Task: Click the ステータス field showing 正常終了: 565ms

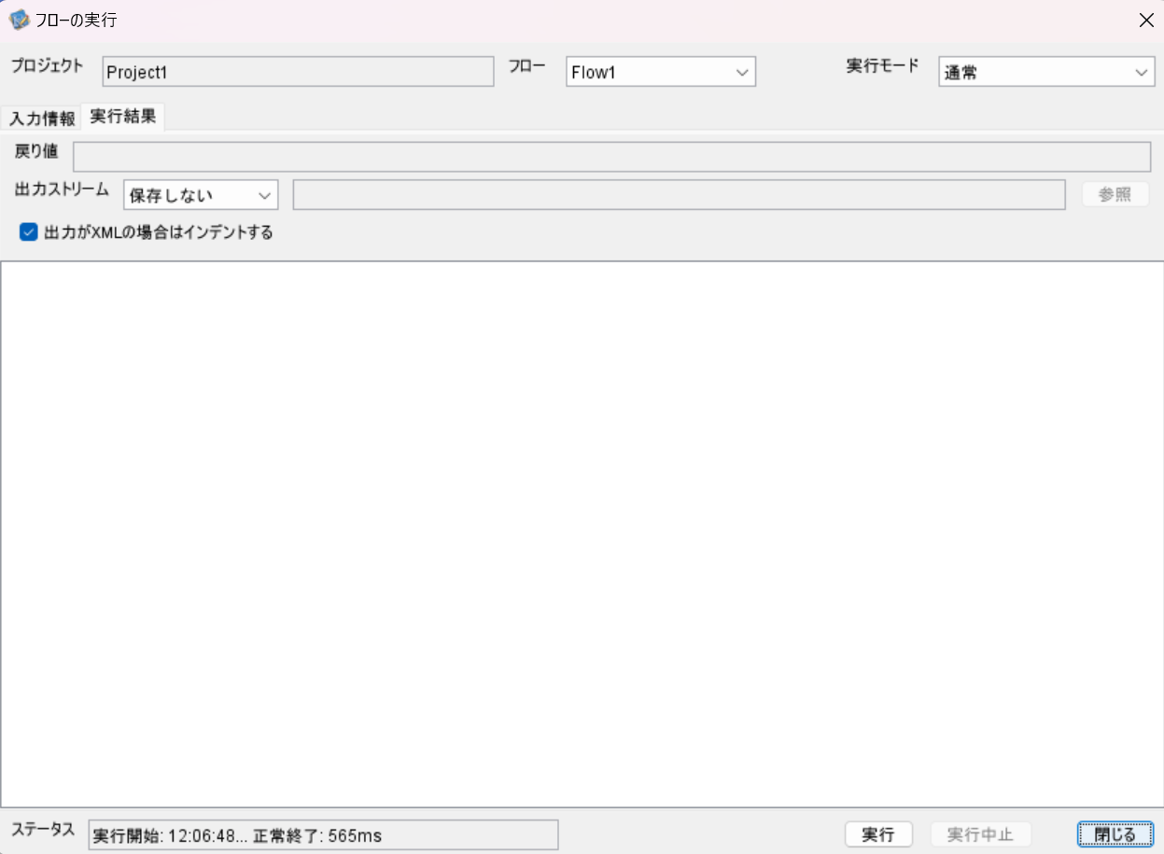Action: point(320,834)
